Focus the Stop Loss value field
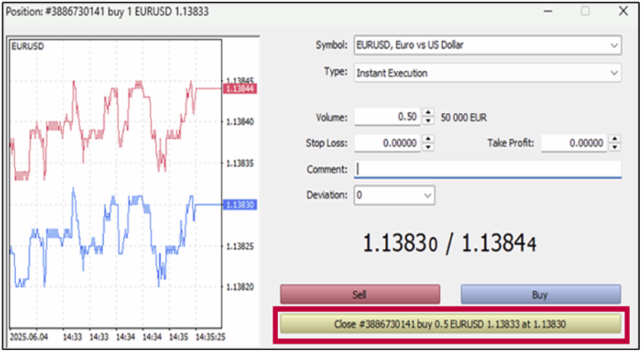The width and height of the screenshot is (643, 354). coord(387,143)
